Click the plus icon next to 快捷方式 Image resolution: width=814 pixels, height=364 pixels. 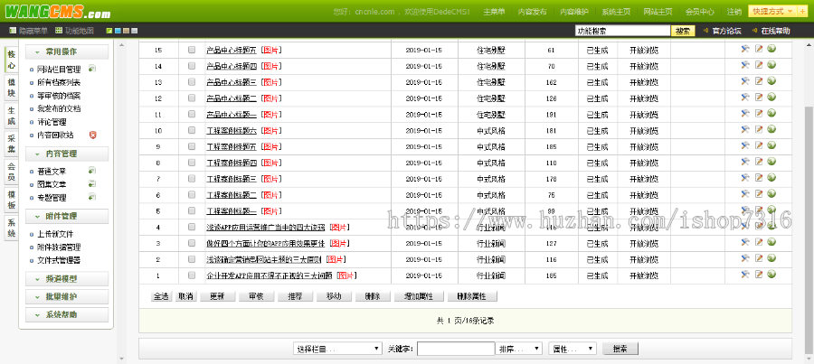(801, 11)
